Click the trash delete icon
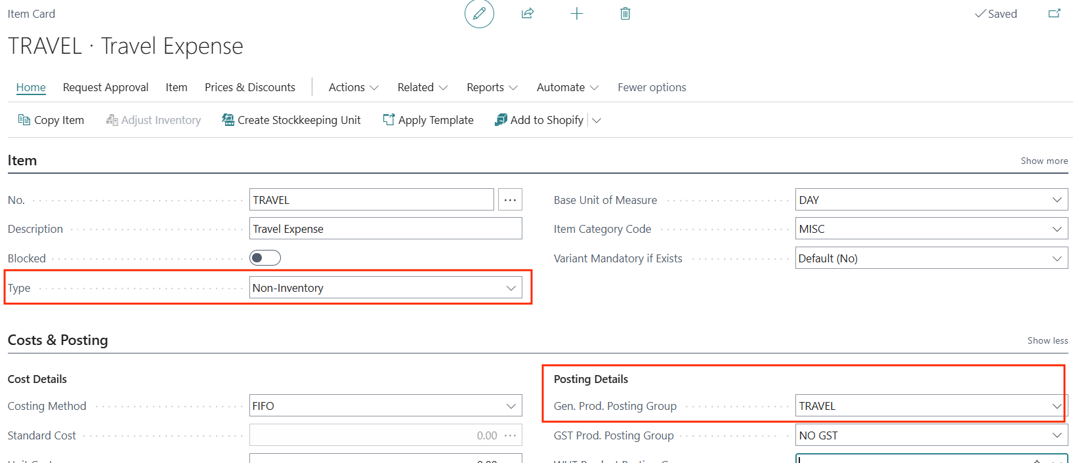 click(625, 14)
